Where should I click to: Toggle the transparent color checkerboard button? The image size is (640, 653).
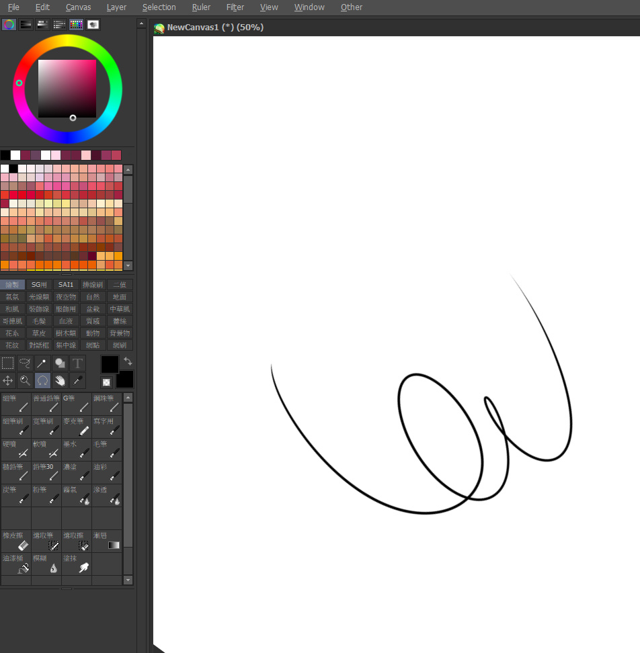pyautogui.click(x=107, y=382)
